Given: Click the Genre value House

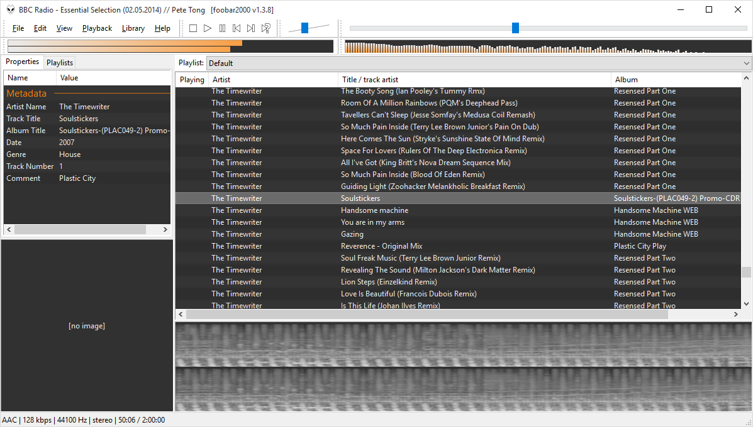Looking at the screenshot, I should pos(70,154).
